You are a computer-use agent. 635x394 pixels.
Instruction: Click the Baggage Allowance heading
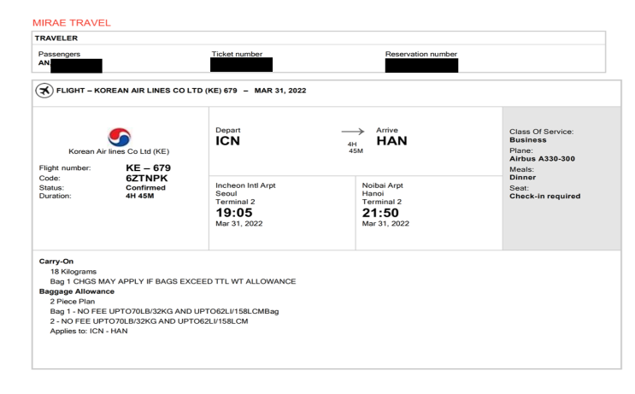tap(77, 291)
